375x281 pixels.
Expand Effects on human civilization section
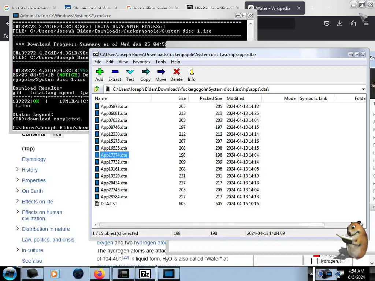(17, 211)
